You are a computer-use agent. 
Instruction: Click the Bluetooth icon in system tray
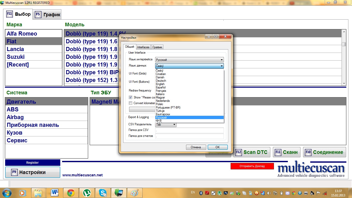(x=201, y=193)
